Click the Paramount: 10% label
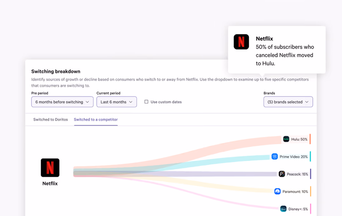 295,192
